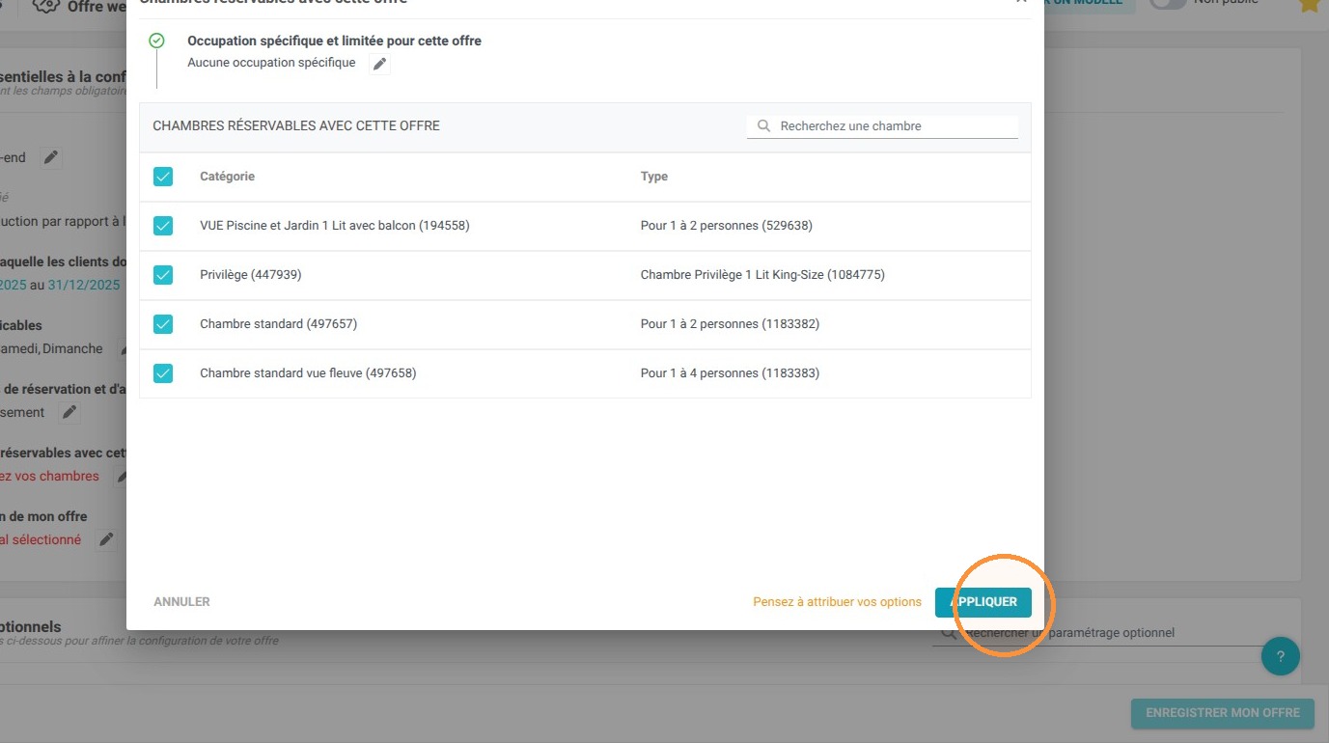
Task: Uncheck the Privilège (447939) checkbox
Action: pyautogui.click(x=163, y=275)
